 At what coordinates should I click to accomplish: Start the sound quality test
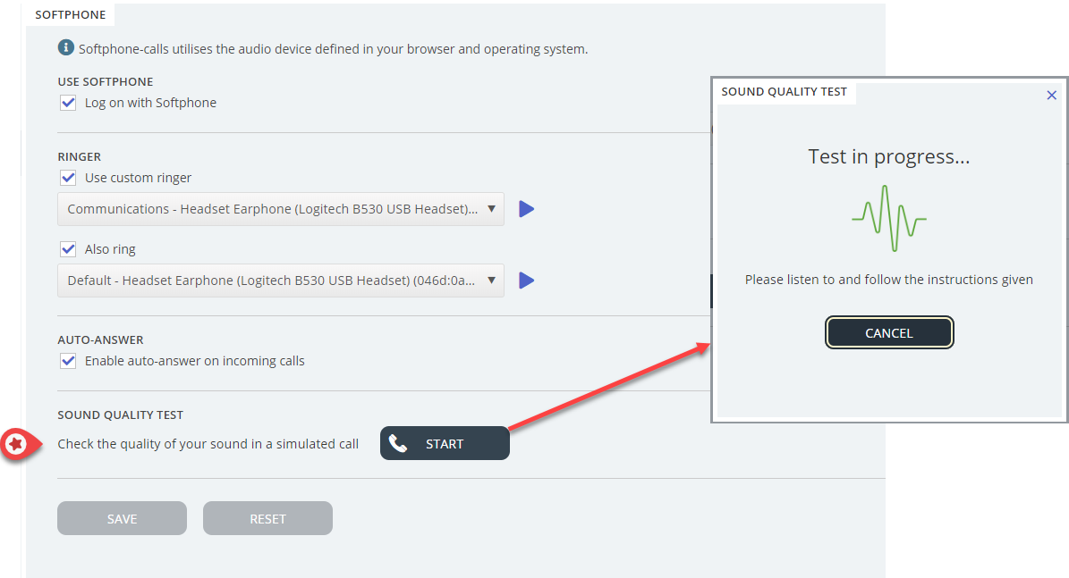[x=445, y=444]
